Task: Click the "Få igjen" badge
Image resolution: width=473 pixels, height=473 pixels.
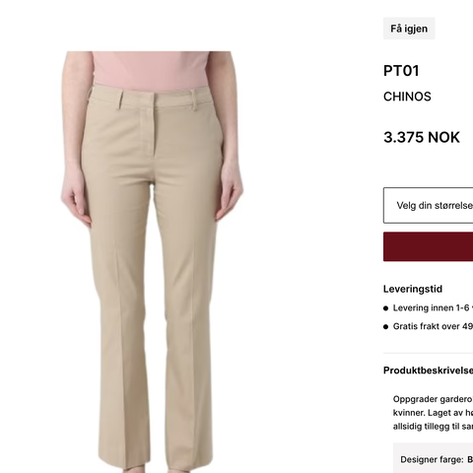Action: coord(409,29)
